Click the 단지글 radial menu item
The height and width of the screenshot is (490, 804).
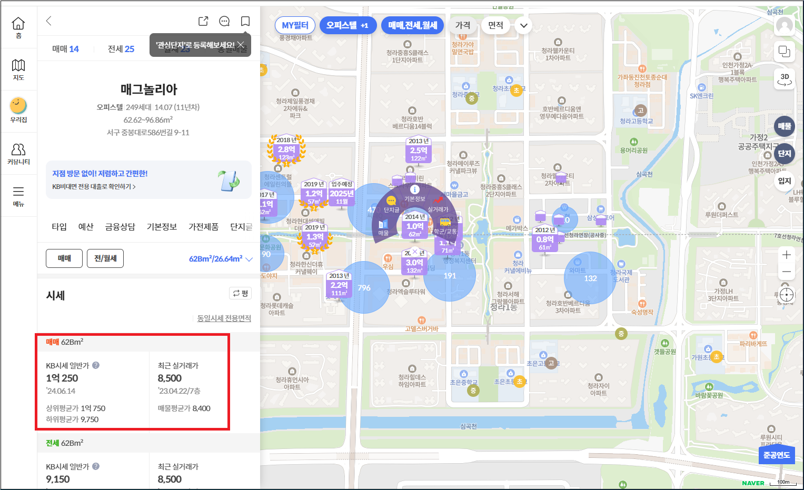point(391,205)
